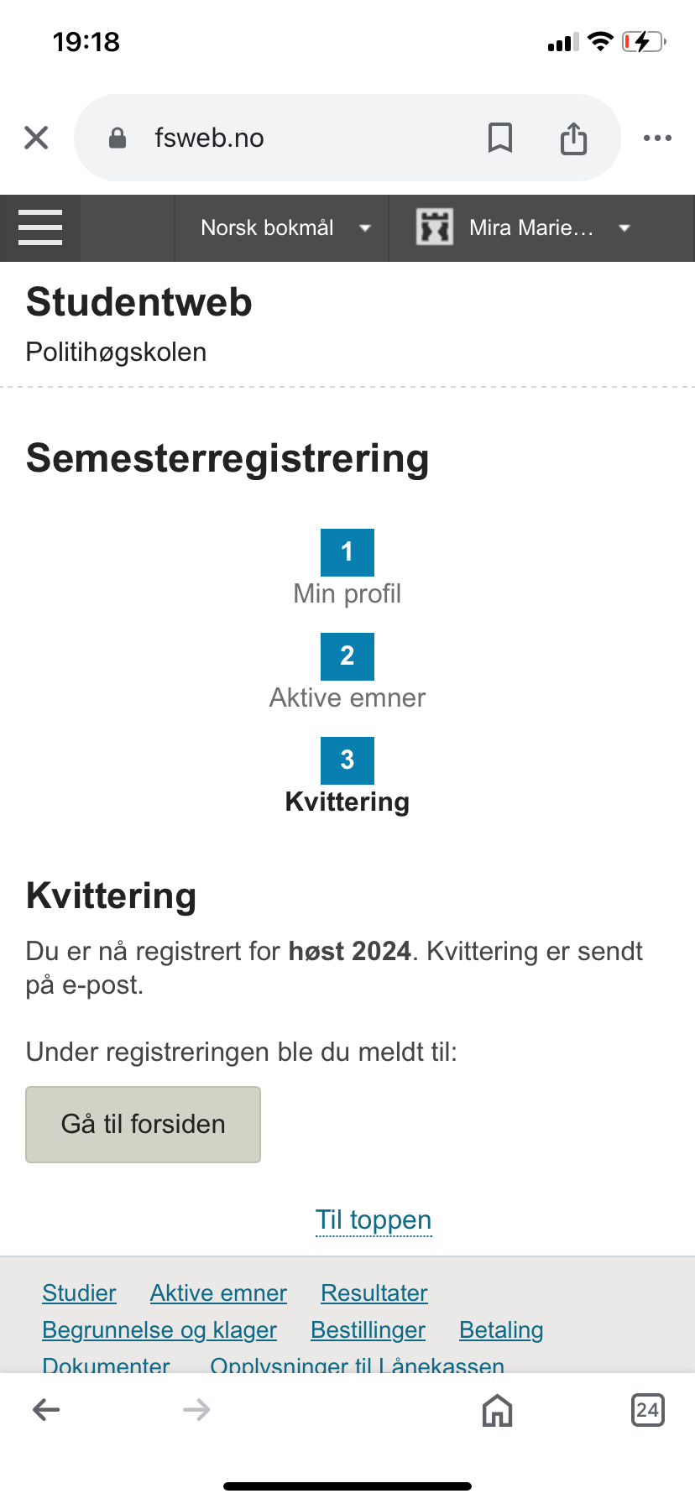Tap the forward arrow in browser bar
Viewport: 695px width, 1504px height.
[x=196, y=1410]
